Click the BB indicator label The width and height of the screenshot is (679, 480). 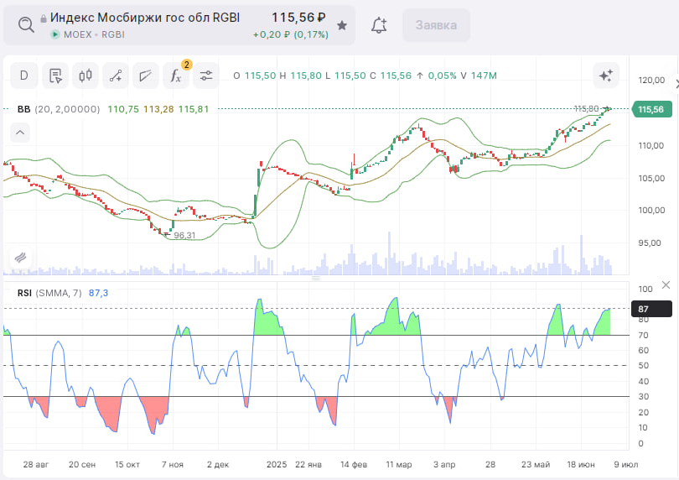click(x=23, y=109)
